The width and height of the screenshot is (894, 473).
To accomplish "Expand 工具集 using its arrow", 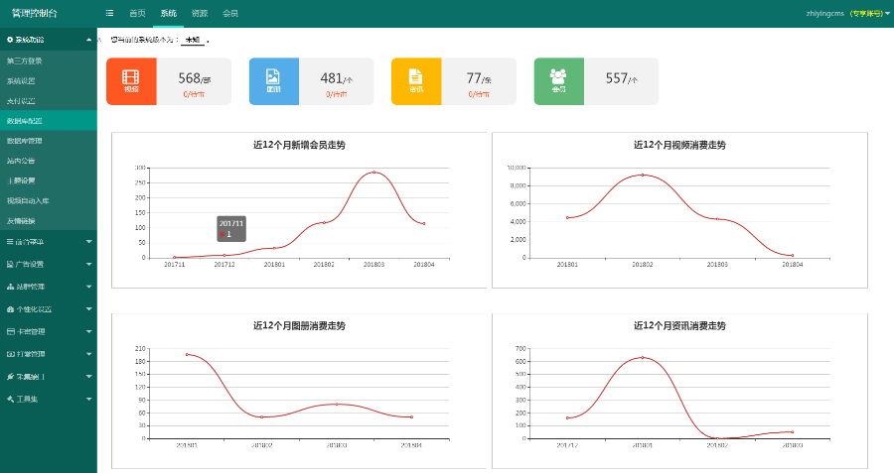I will pos(89,399).
